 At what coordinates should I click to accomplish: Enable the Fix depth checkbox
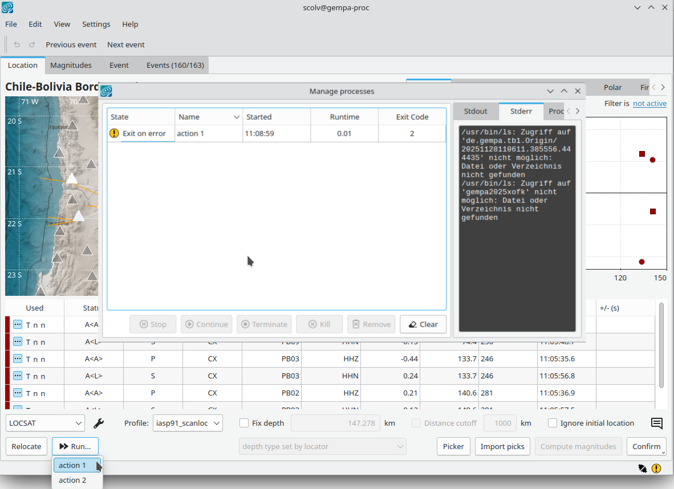pos(244,423)
